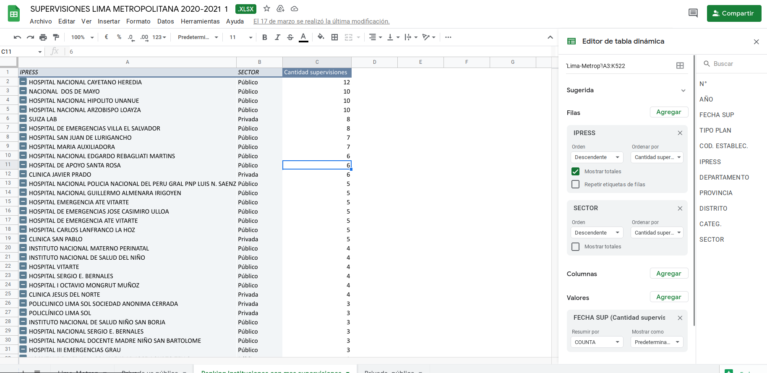Viewport: 767px width, 373px height.
Task: Click the Compartir share button
Action: [734, 13]
